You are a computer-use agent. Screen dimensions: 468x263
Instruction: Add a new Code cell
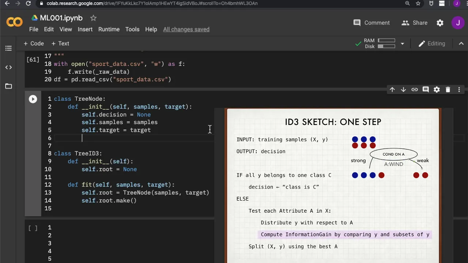tap(34, 43)
